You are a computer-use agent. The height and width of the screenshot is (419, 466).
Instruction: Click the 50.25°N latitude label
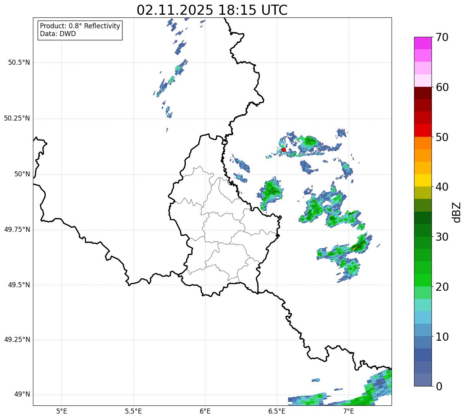coord(17,118)
